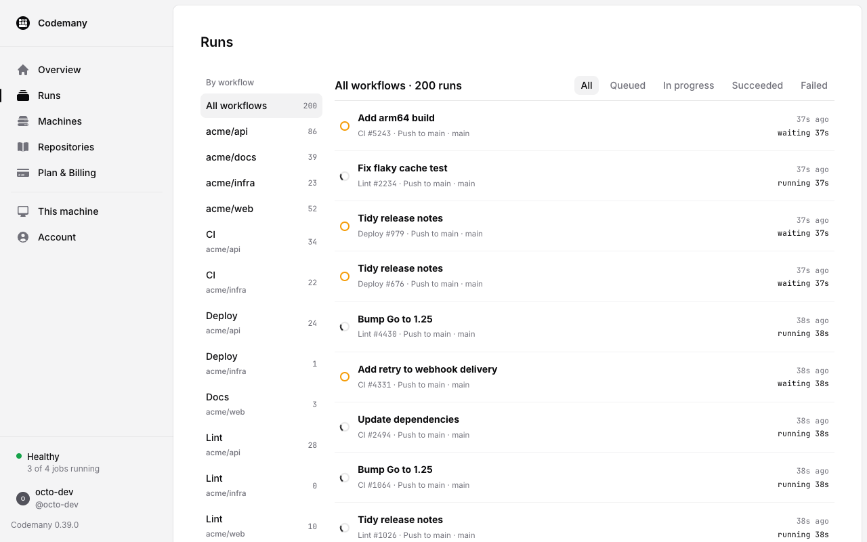Filter by acme/docs repository

(x=261, y=157)
